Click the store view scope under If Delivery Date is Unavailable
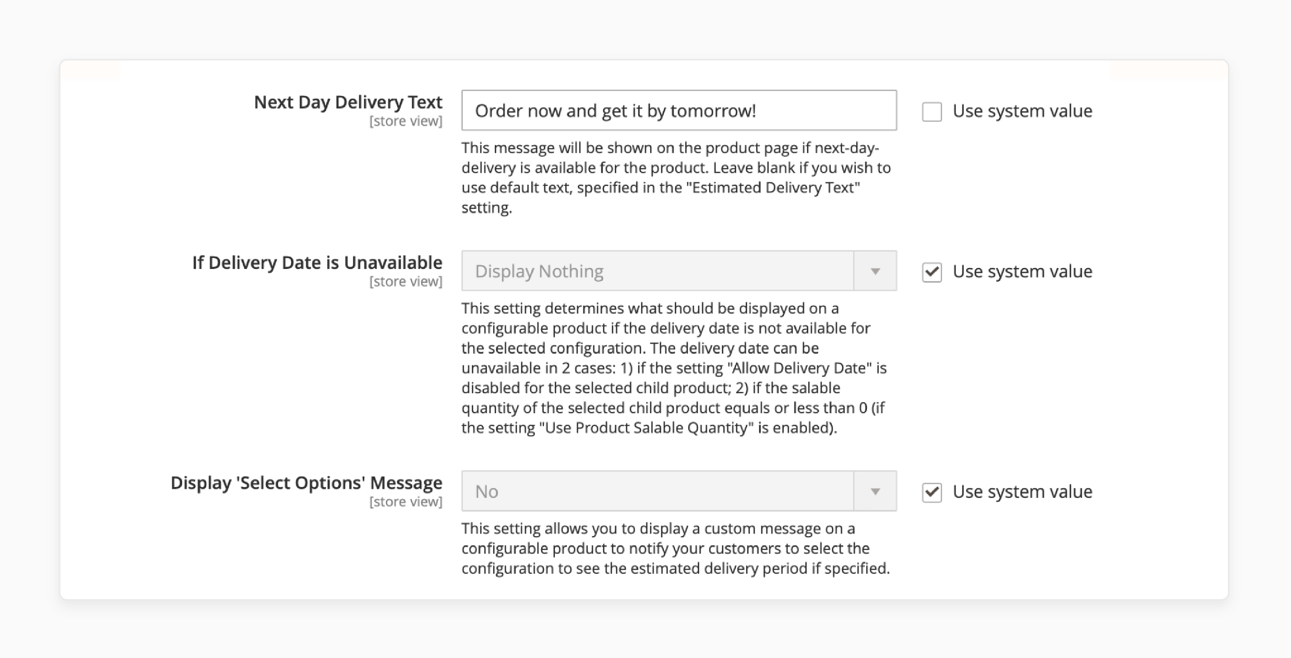 [406, 282]
